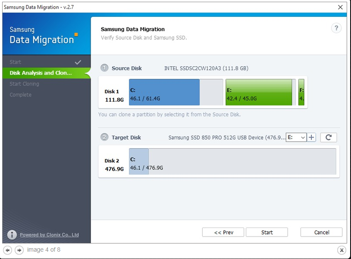Click the Source Disk heading
Viewport: 351px width, 259px height.
(127, 68)
